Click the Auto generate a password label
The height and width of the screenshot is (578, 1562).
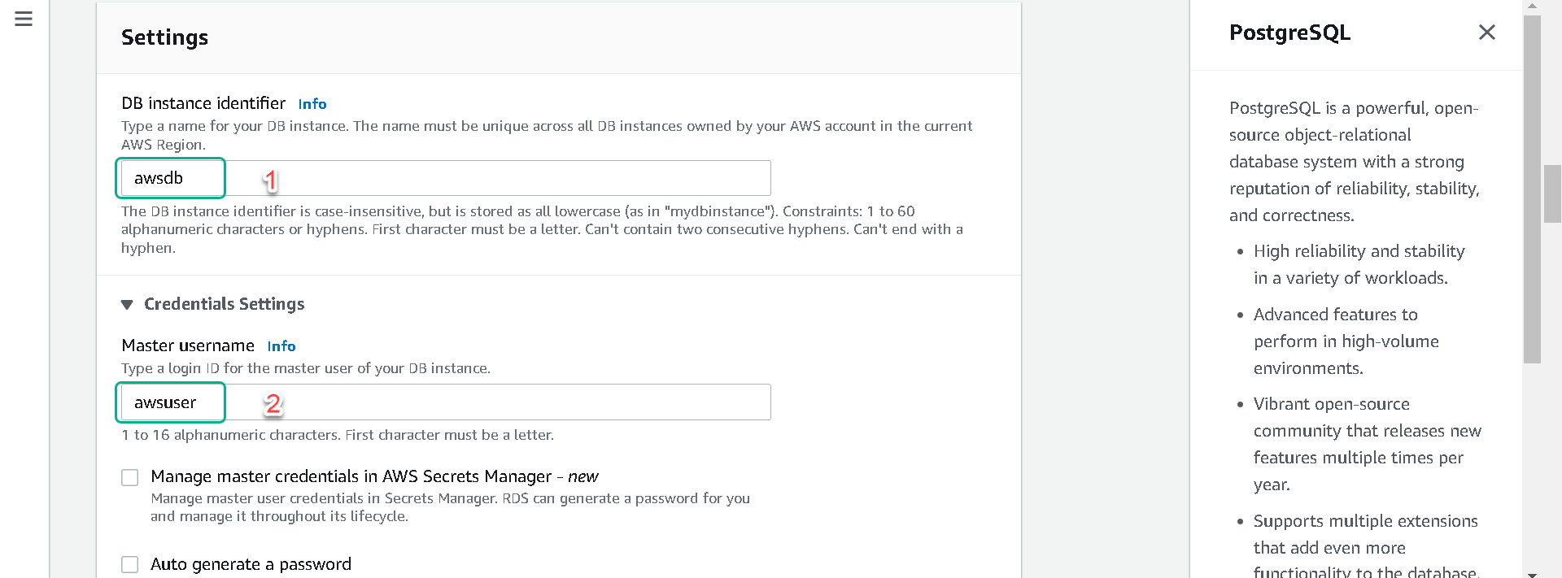[x=251, y=564]
